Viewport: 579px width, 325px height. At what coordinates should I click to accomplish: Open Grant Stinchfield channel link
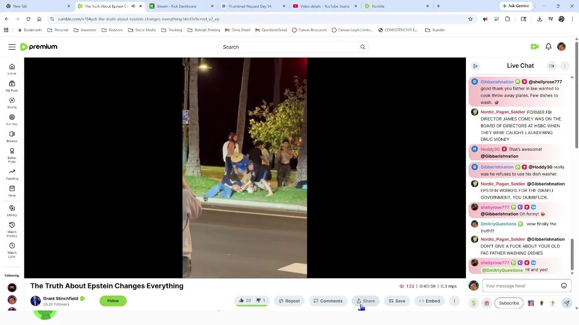(x=61, y=298)
